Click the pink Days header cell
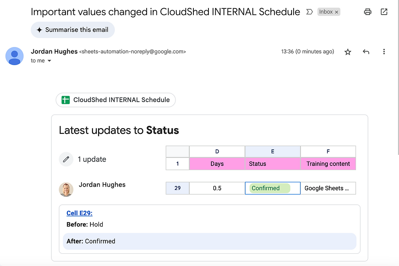Screen dimensions: 399x266 point(217,164)
